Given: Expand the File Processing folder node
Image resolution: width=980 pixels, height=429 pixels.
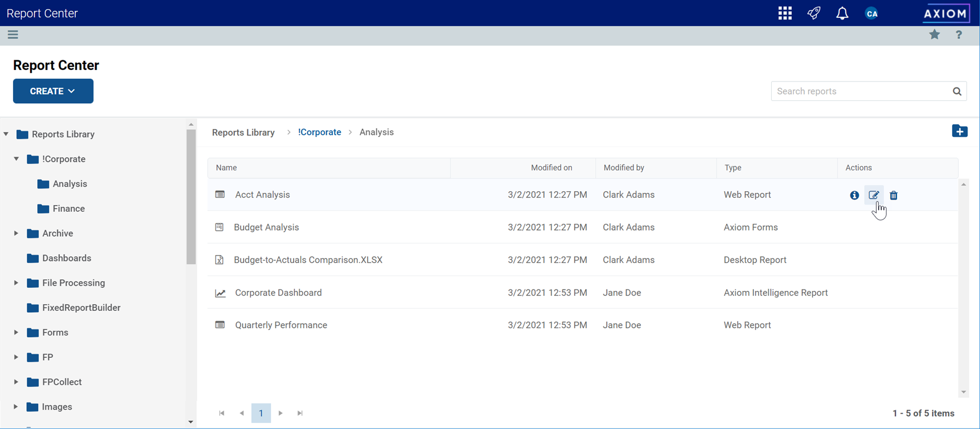Looking at the screenshot, I should pos(16,282).
